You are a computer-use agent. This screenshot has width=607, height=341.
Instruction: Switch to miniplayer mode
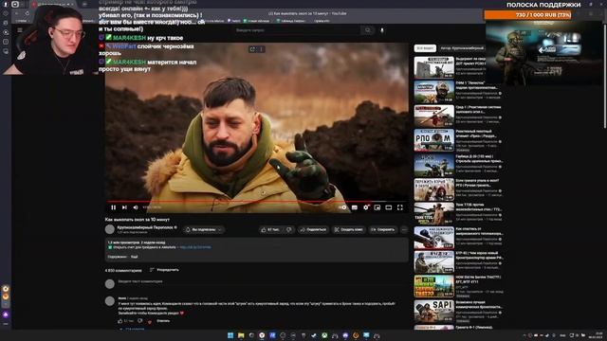coord(377,207)
